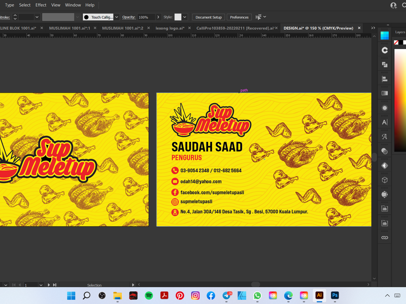Open Adobe Acrobat from the taskbar
Screen dimensions: 406x304
(x=164, y=295)
